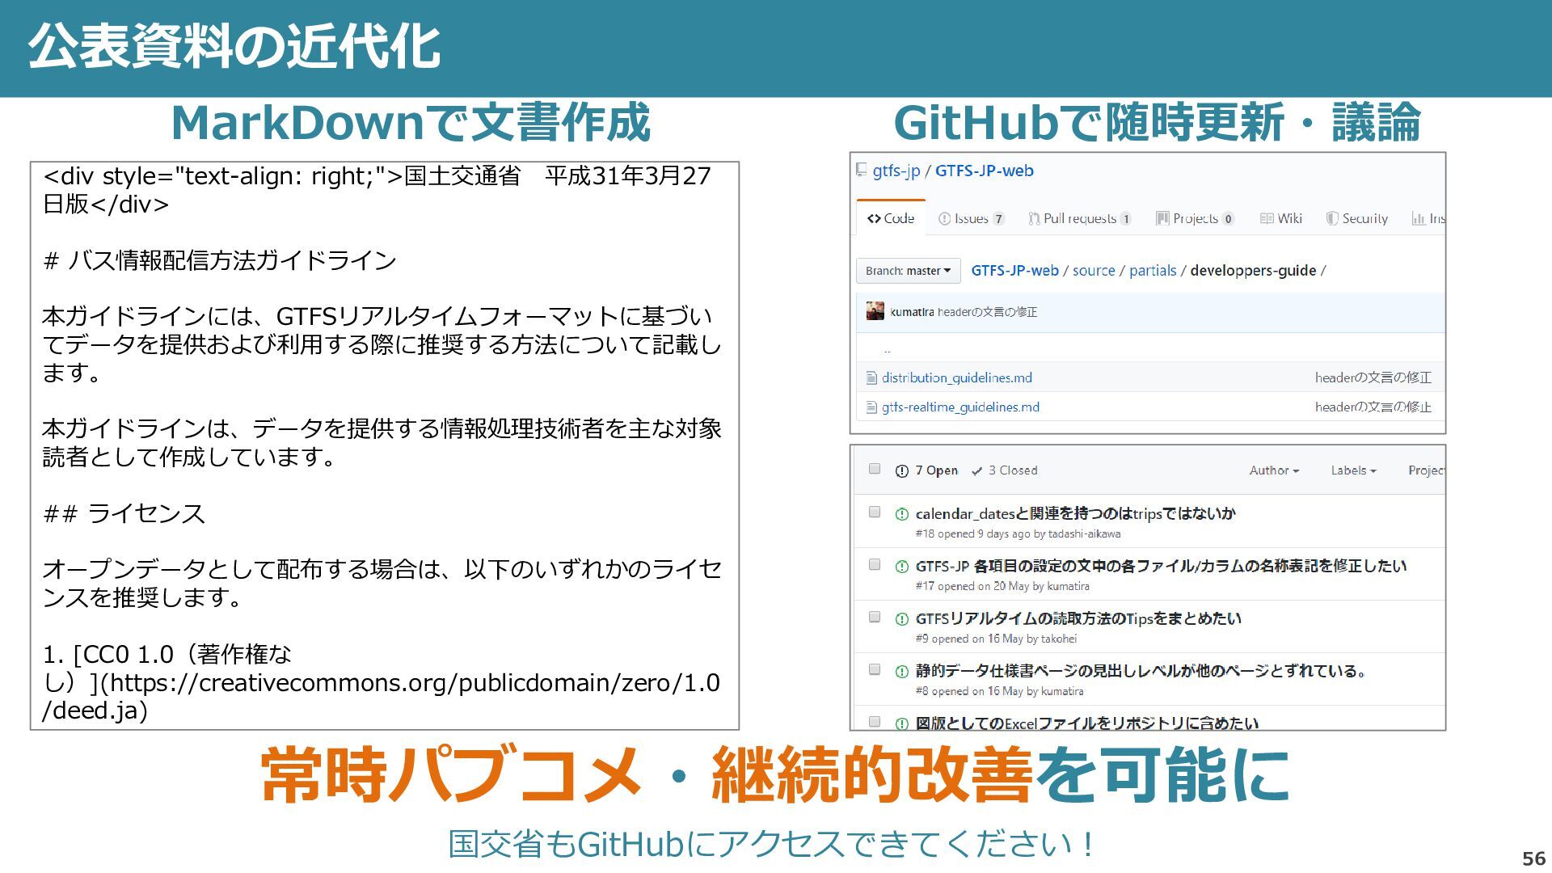The image size is (1552, 873).
Task: Click the '## ライセンス' markdown line
Action: pyautogui.click(x=124, y=513)
